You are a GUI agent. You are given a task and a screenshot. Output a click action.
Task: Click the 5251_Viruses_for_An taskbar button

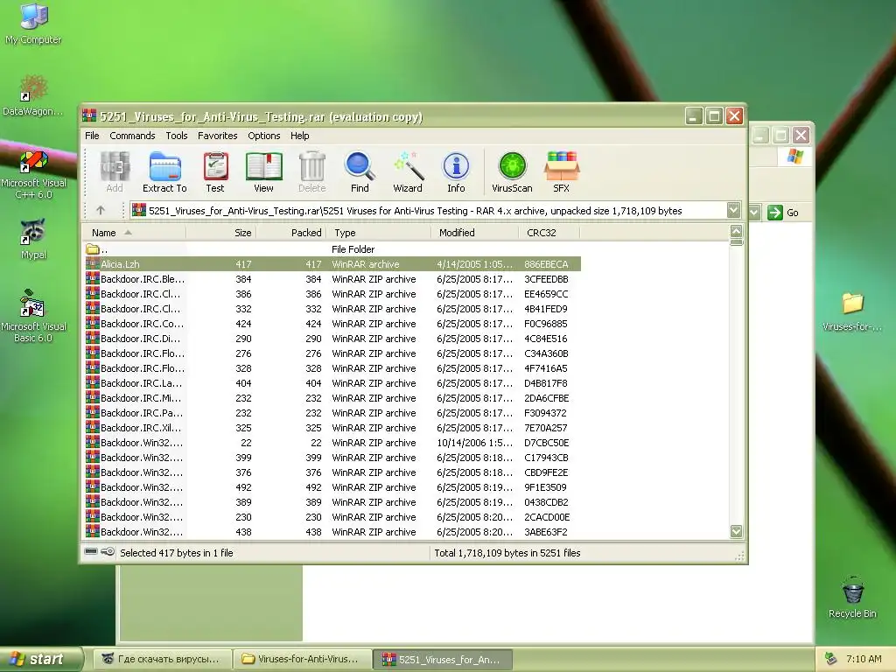[442, 659]
